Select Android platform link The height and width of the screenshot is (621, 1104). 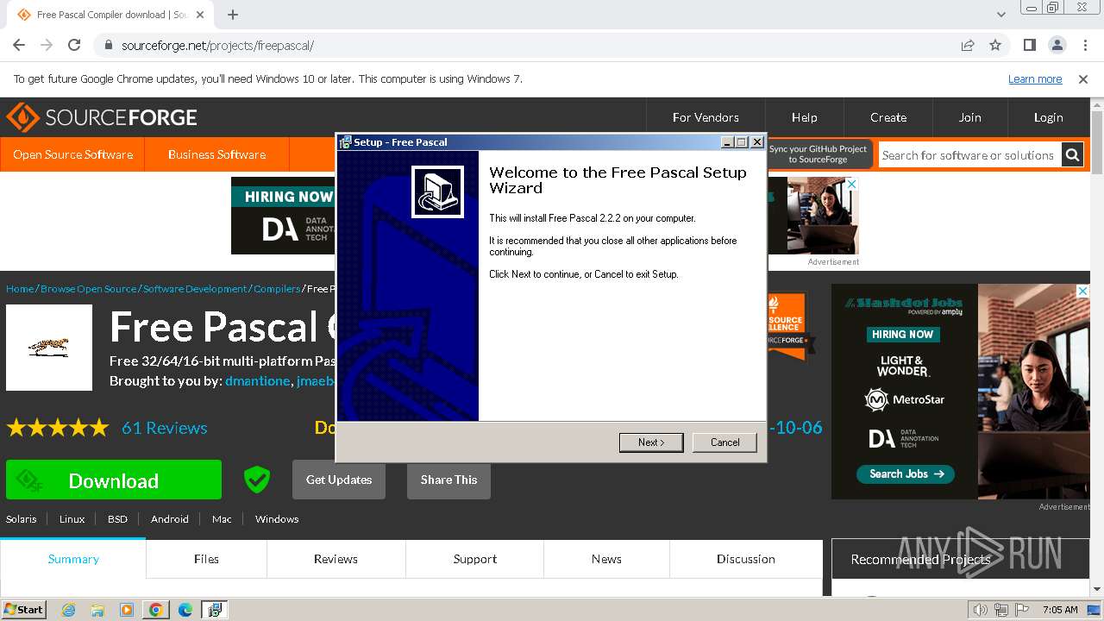tap(169, 519)
